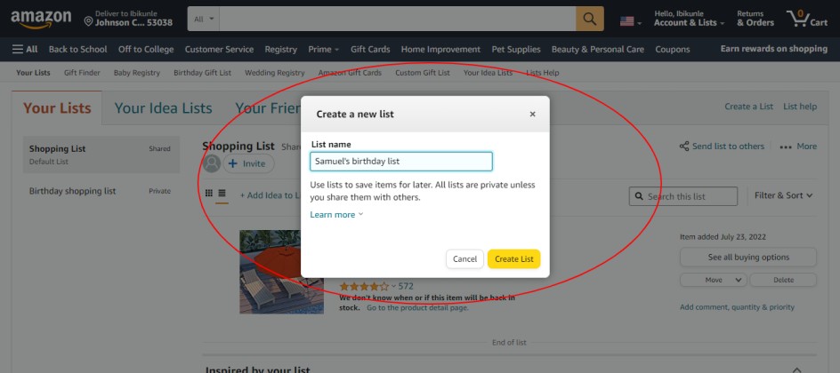Screen dimensions: 840x373
Task: Select Shopping List in the sidebar
Action: pyautogui.click(x=101, y=155)
